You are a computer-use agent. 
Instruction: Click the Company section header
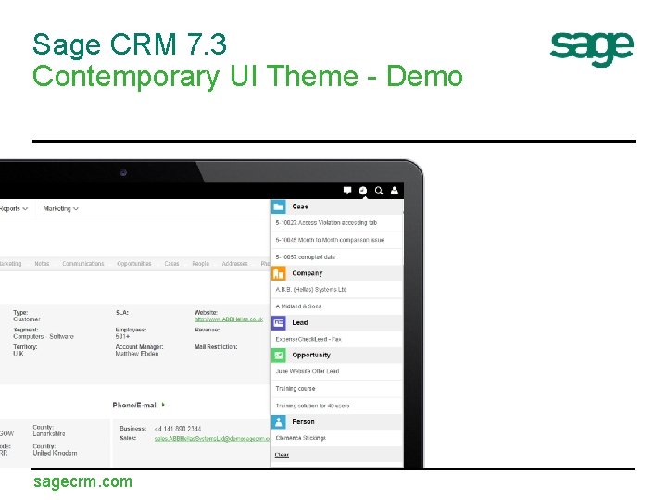pos(337,273)
